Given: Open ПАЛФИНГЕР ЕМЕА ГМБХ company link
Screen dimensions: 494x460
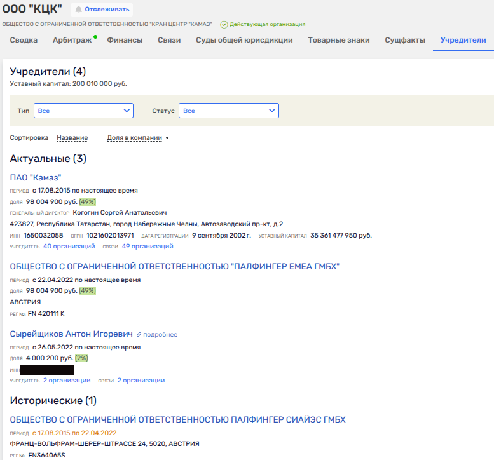Looking at the screenshot, I should [x=175, y=266].
